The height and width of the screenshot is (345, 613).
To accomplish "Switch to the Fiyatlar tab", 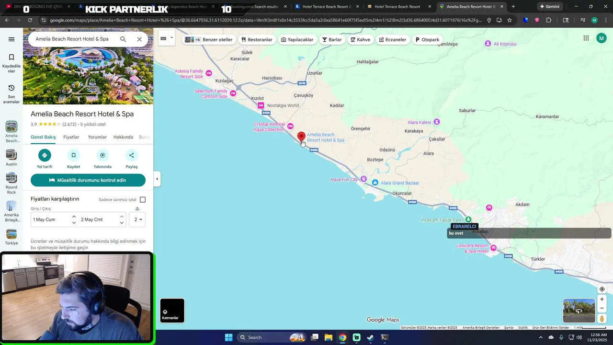I will tap(71, 137).
